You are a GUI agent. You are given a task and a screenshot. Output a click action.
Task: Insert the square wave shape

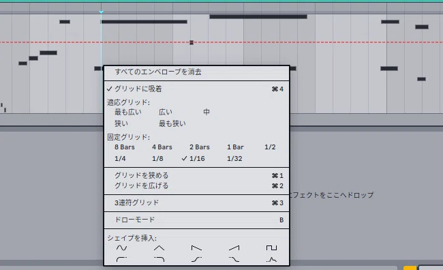[x=271, y=248]
